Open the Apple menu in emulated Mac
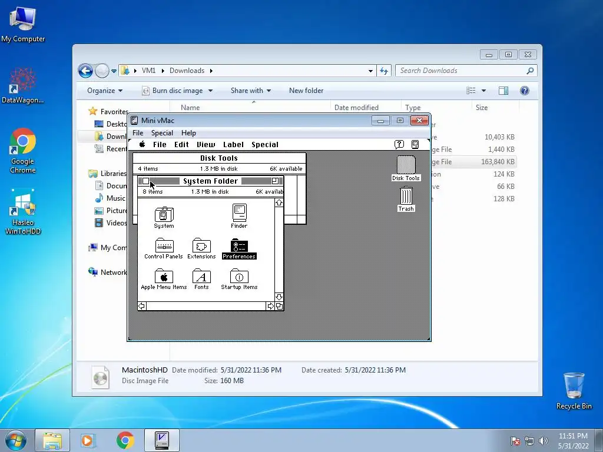 (x=143, y=144)
